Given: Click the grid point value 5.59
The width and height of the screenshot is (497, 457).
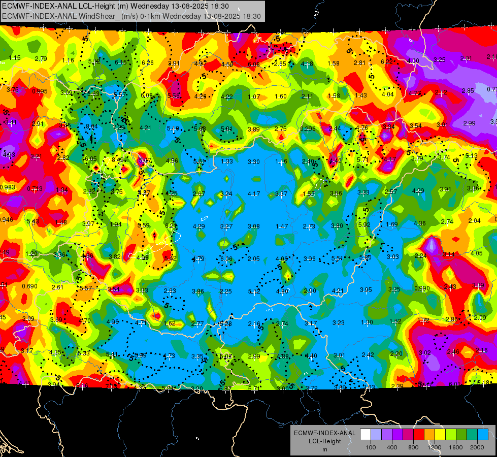Looking at the screenshot, I should pyautogui.click(x=144, y=225).
